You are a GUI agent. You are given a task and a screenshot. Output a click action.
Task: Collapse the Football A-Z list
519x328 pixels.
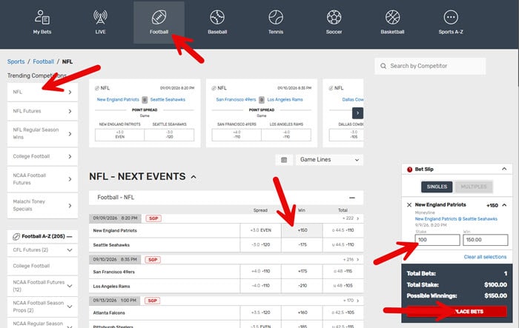pos(69,236)
